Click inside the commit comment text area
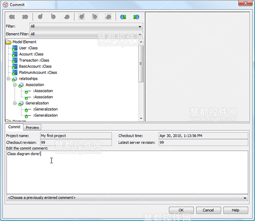The height and width of the screenshot is (221, 255). (x=127, y=172)
